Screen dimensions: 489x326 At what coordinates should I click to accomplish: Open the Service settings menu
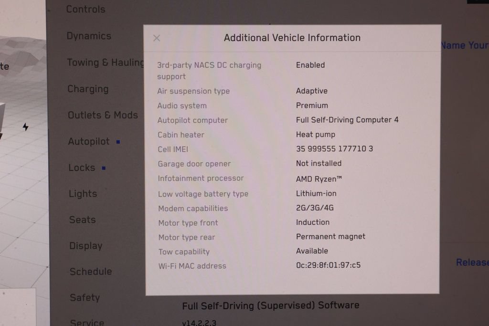click(x=87, y=322)
